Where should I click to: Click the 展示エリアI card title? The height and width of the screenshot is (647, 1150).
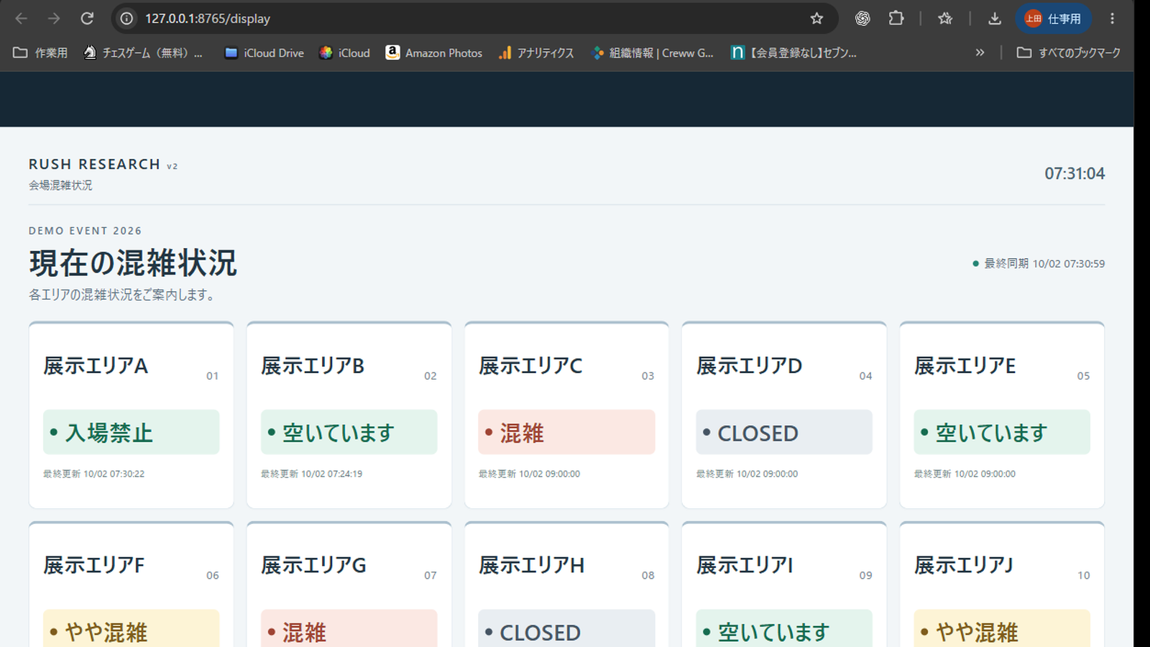tap(745, 565)
